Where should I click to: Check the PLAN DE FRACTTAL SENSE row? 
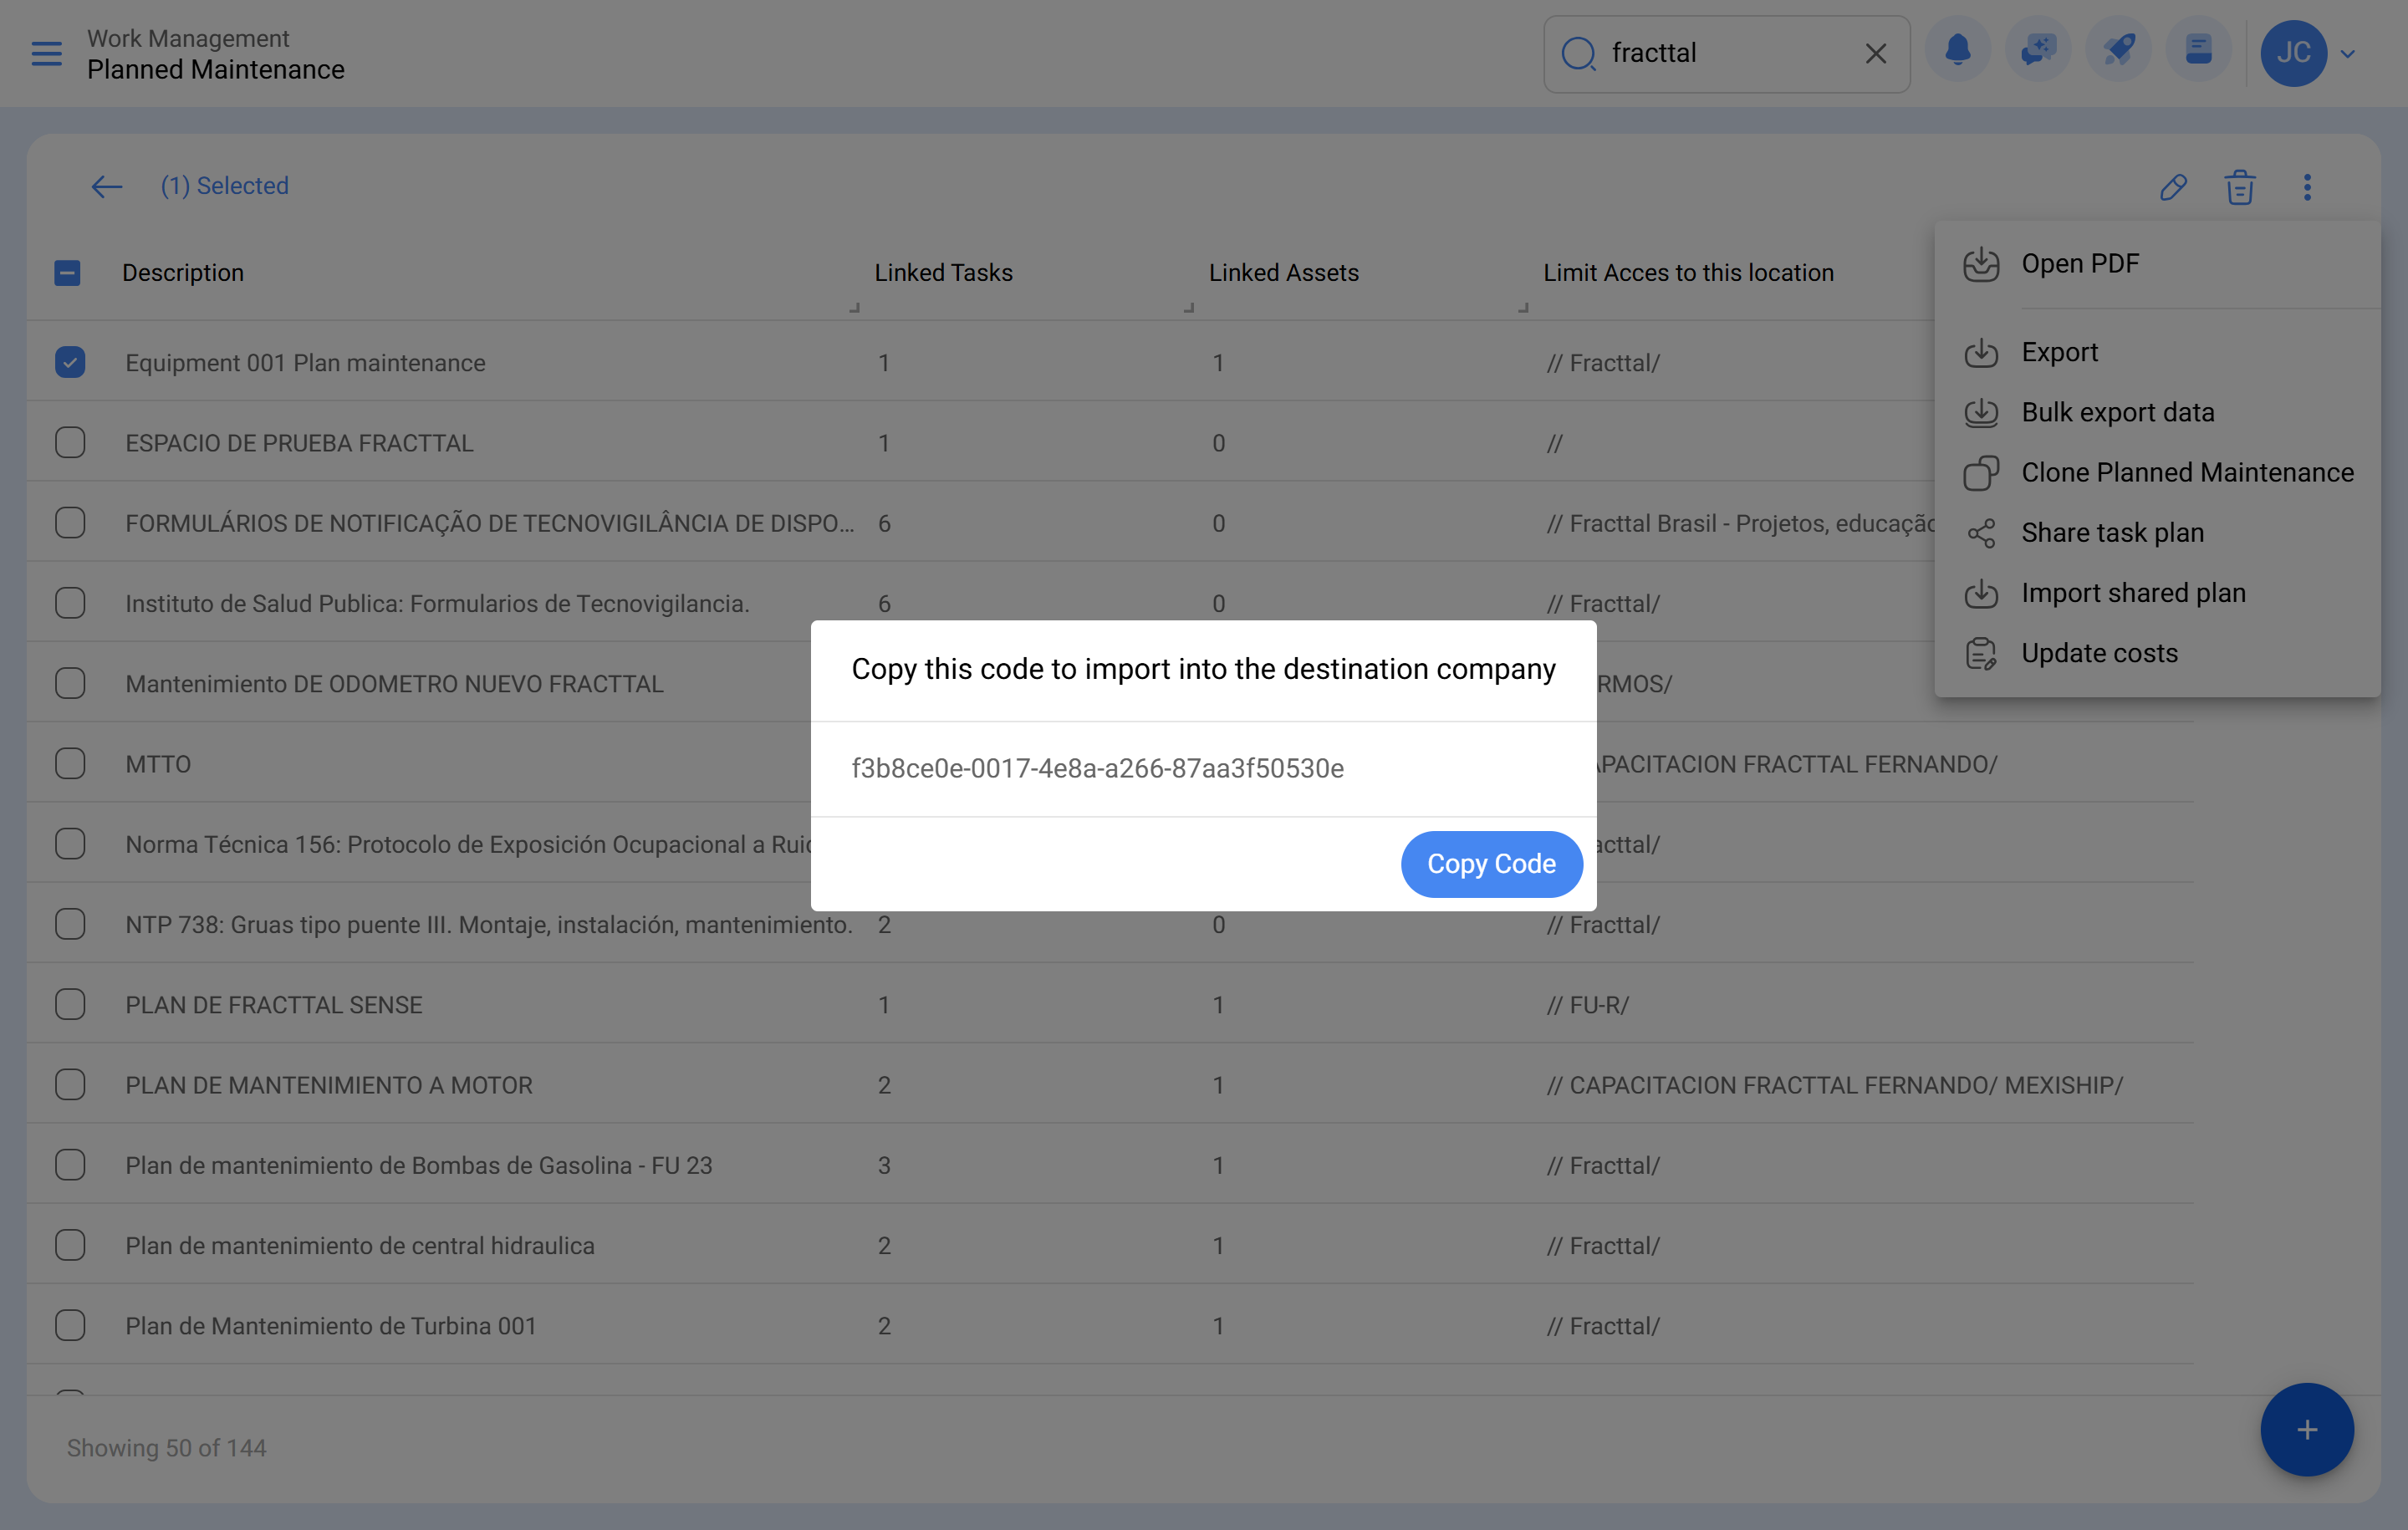coord(70,1004)
